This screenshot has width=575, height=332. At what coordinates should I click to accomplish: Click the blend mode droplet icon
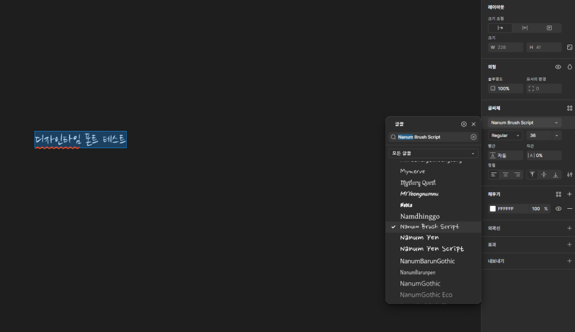pyautogui.click(x=570, y=67)
